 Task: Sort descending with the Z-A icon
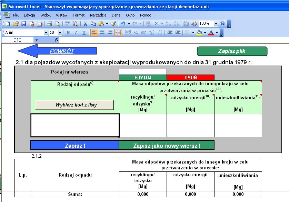(x=176, y=24)
